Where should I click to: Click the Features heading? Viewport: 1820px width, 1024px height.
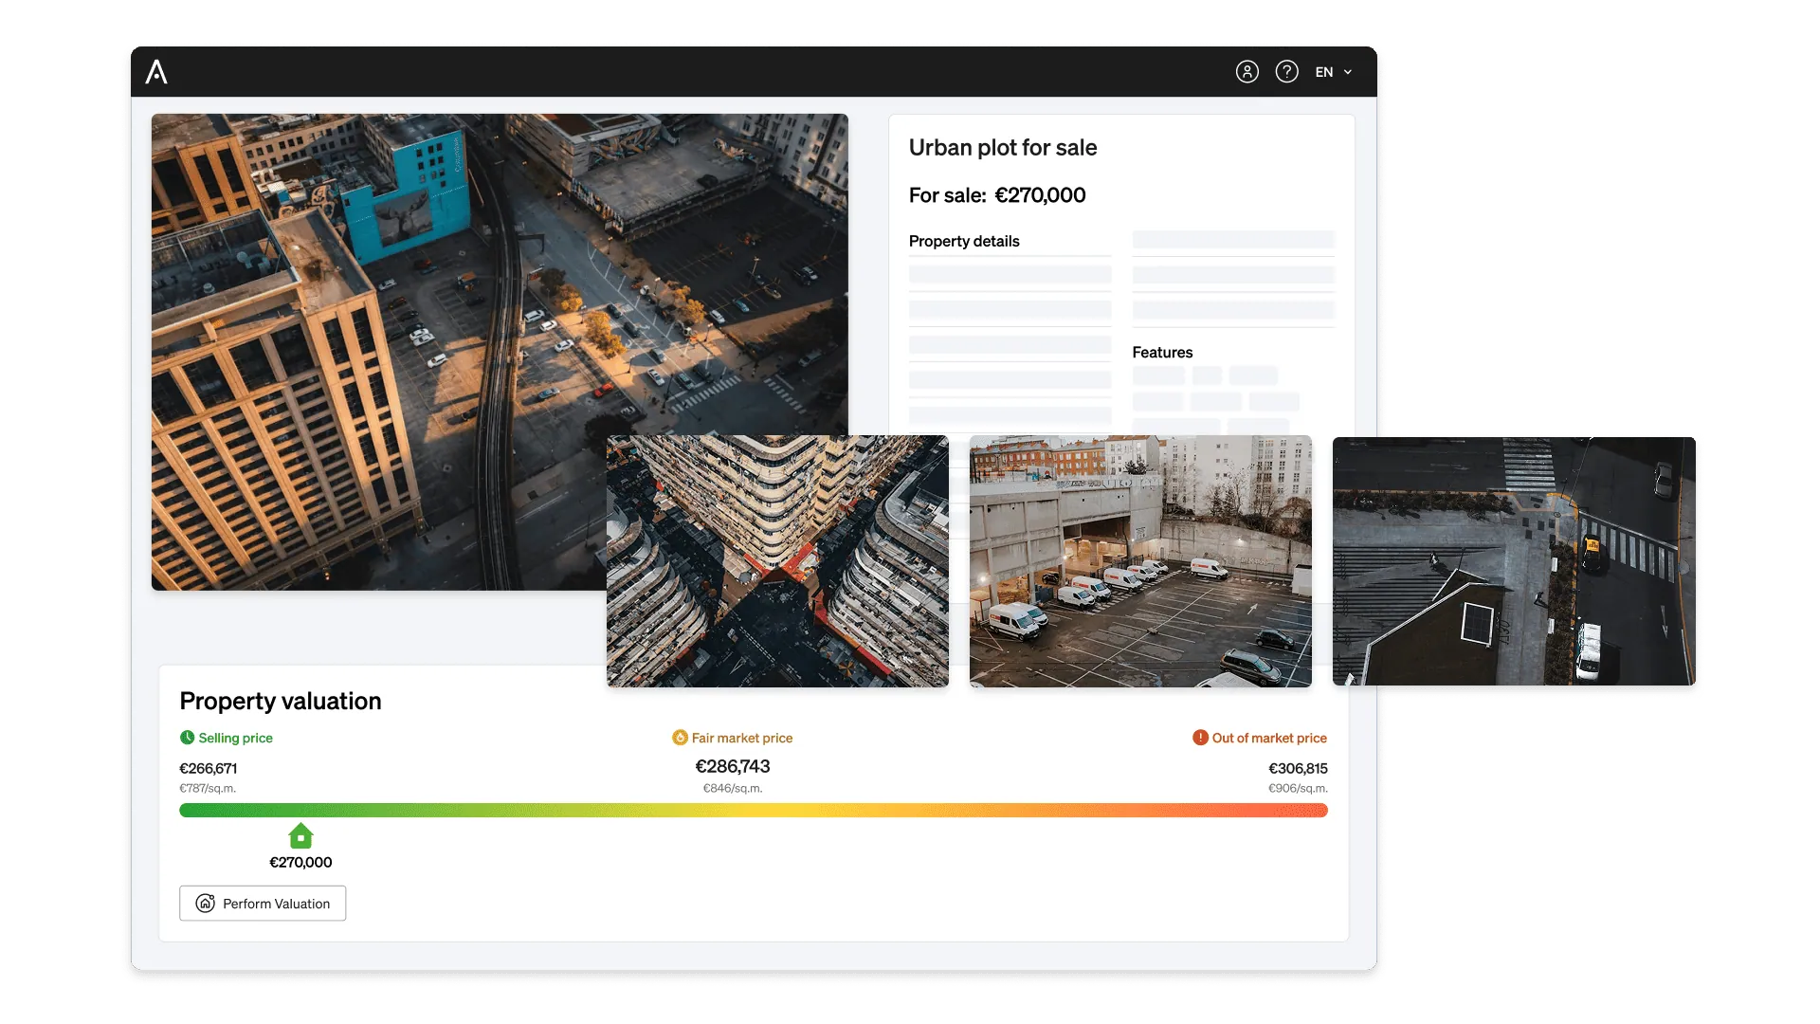click(1162, 353)
